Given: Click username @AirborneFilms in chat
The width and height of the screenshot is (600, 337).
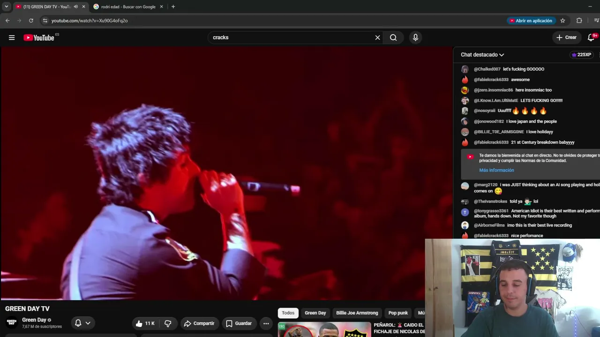Looking at the screenshot, I should tap(489, 225).
